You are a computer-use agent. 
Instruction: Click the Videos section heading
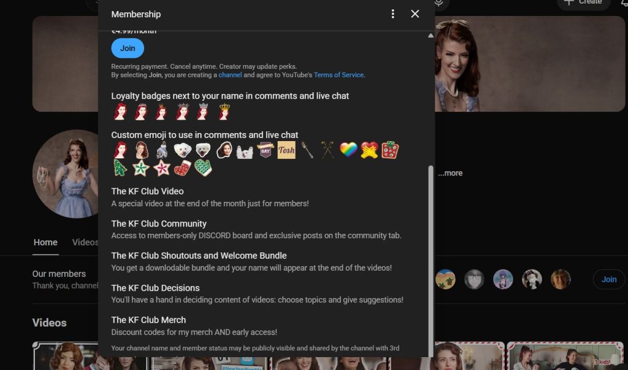pyautogui.click(x=49, y=323)
